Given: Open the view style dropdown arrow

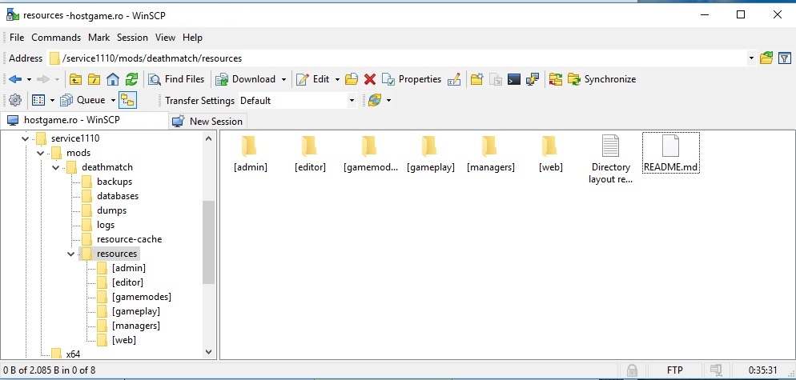Looking at the screenshot, I should [x=52, y=101].
